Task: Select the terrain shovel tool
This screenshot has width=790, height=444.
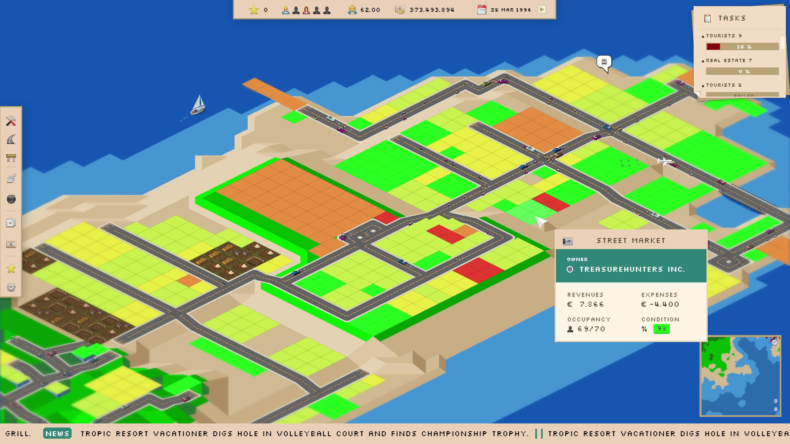Action: (11, 178)
